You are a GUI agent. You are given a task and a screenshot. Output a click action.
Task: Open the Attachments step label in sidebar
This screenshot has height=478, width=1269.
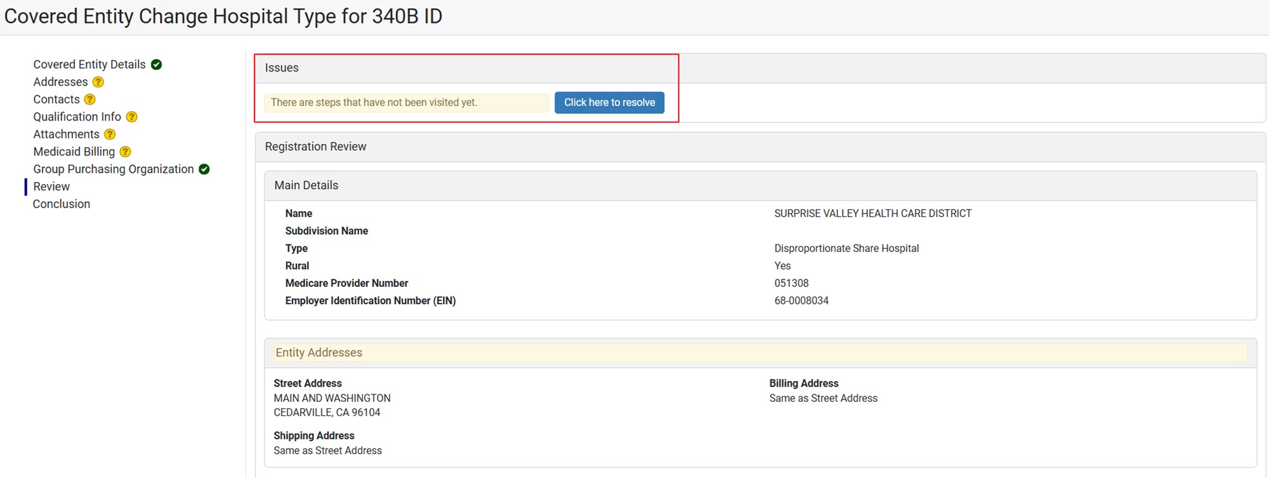[x=66, y=135]
